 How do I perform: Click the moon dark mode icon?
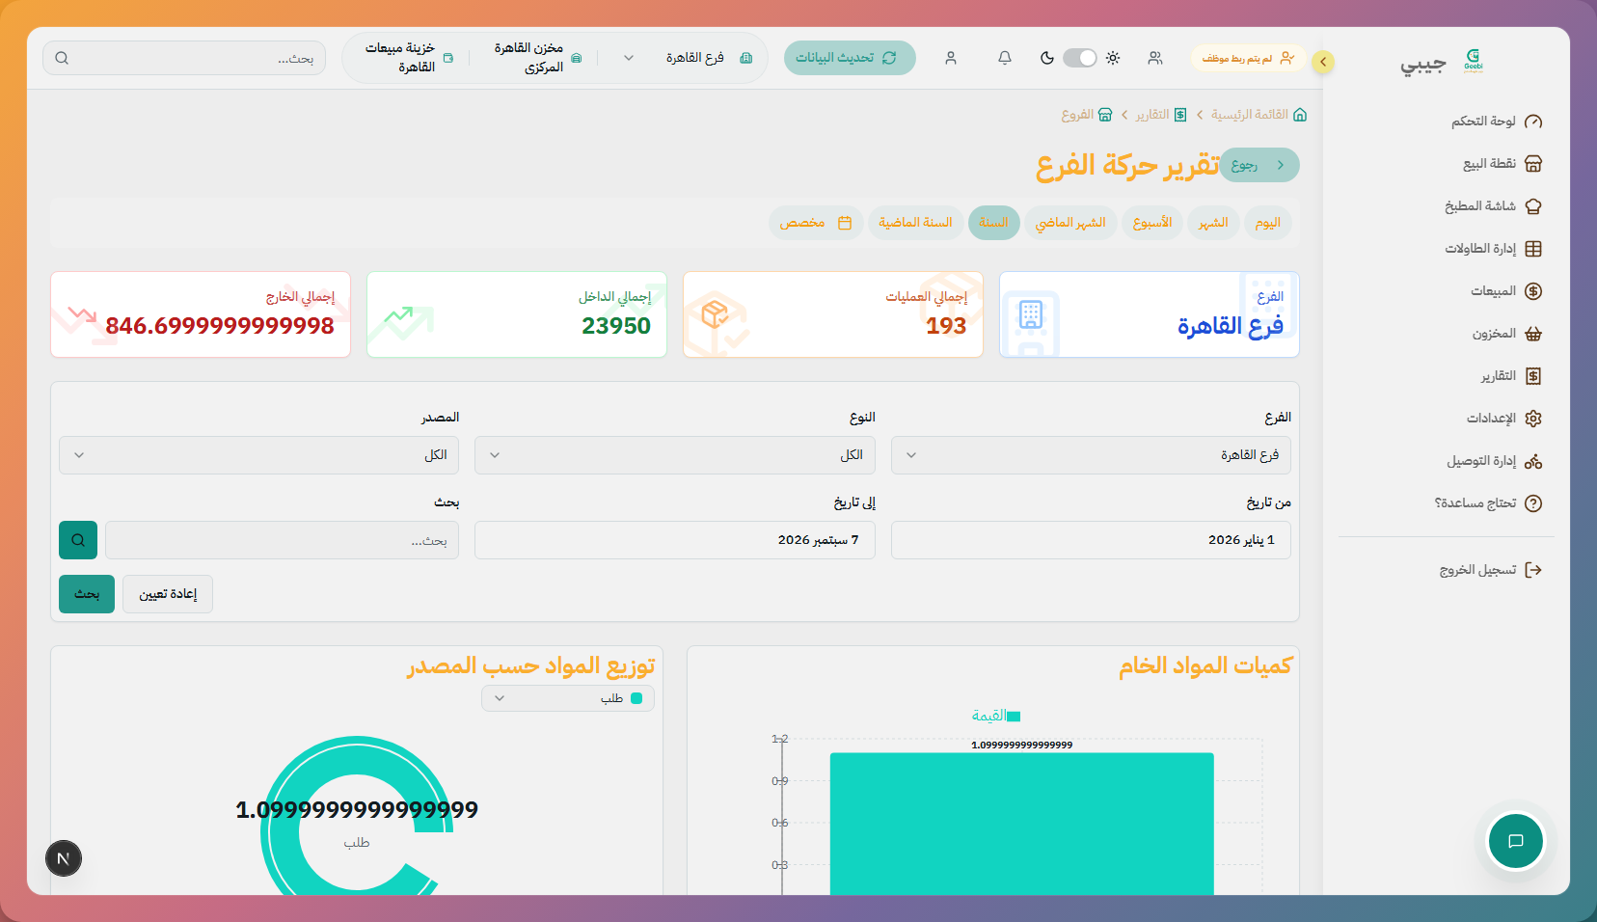tap(1047, 58)
